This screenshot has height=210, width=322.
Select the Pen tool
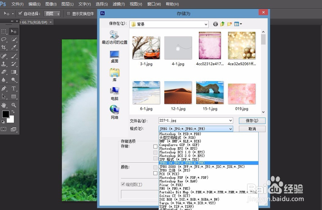4,88
